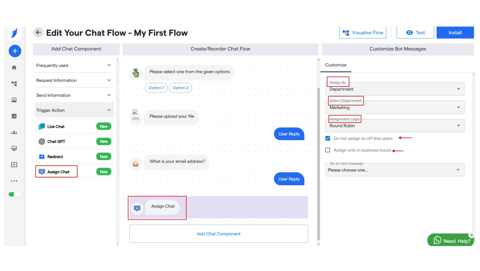Click the ellipsis menu in the sidebar

point(14,181)
